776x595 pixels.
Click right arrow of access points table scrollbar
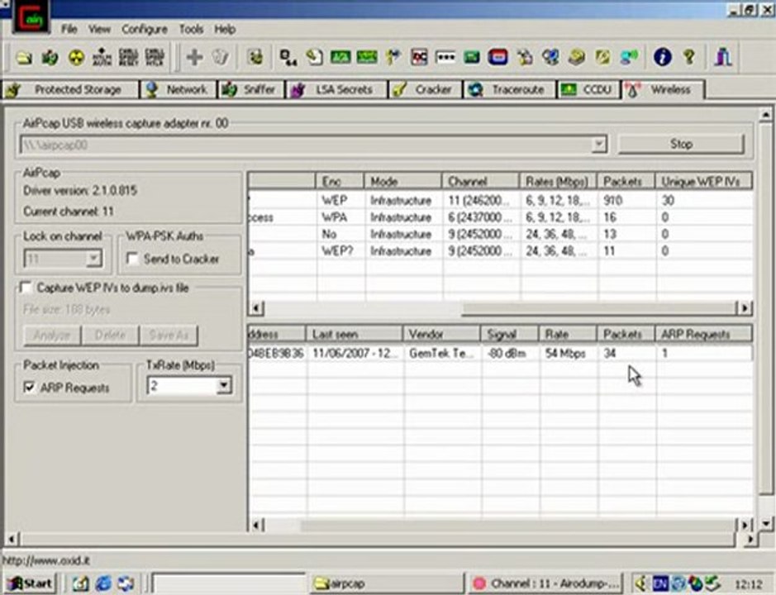(x=745, y=308)
